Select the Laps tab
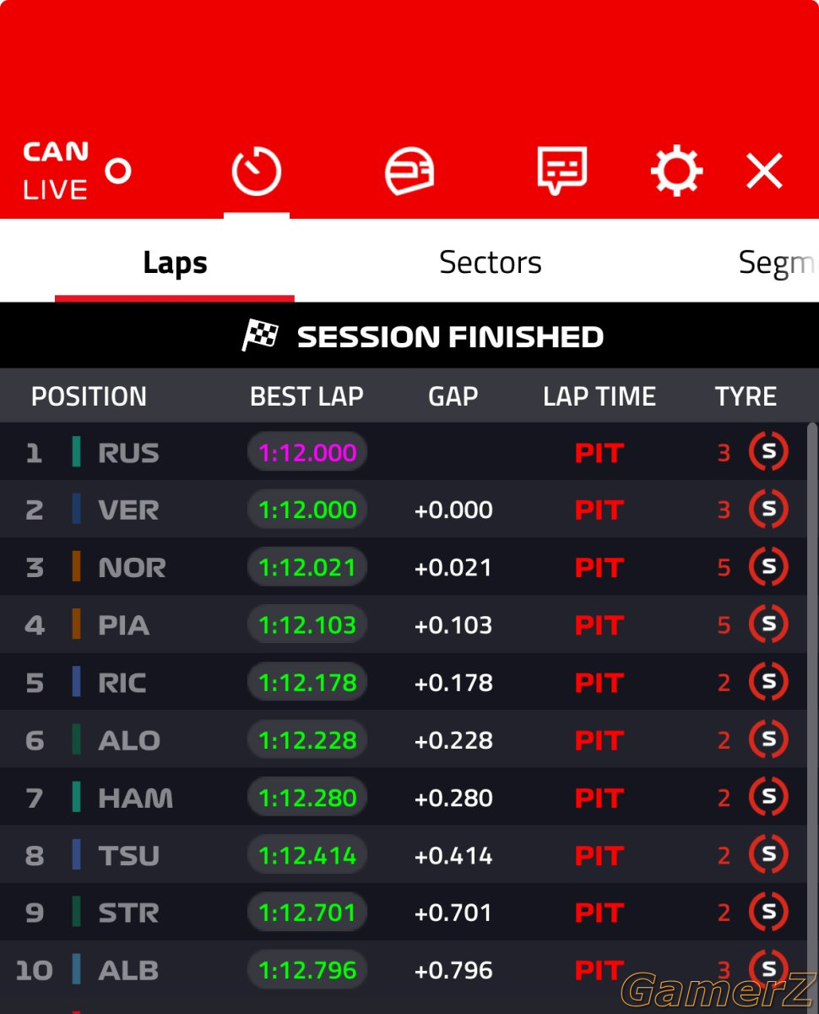The image size is (819, 1014). tap(175, 262)
